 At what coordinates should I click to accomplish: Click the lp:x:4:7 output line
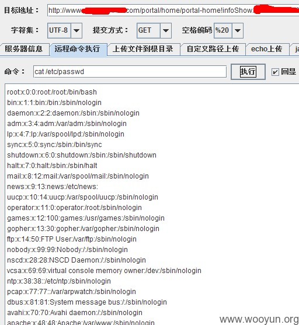(65, 134)
